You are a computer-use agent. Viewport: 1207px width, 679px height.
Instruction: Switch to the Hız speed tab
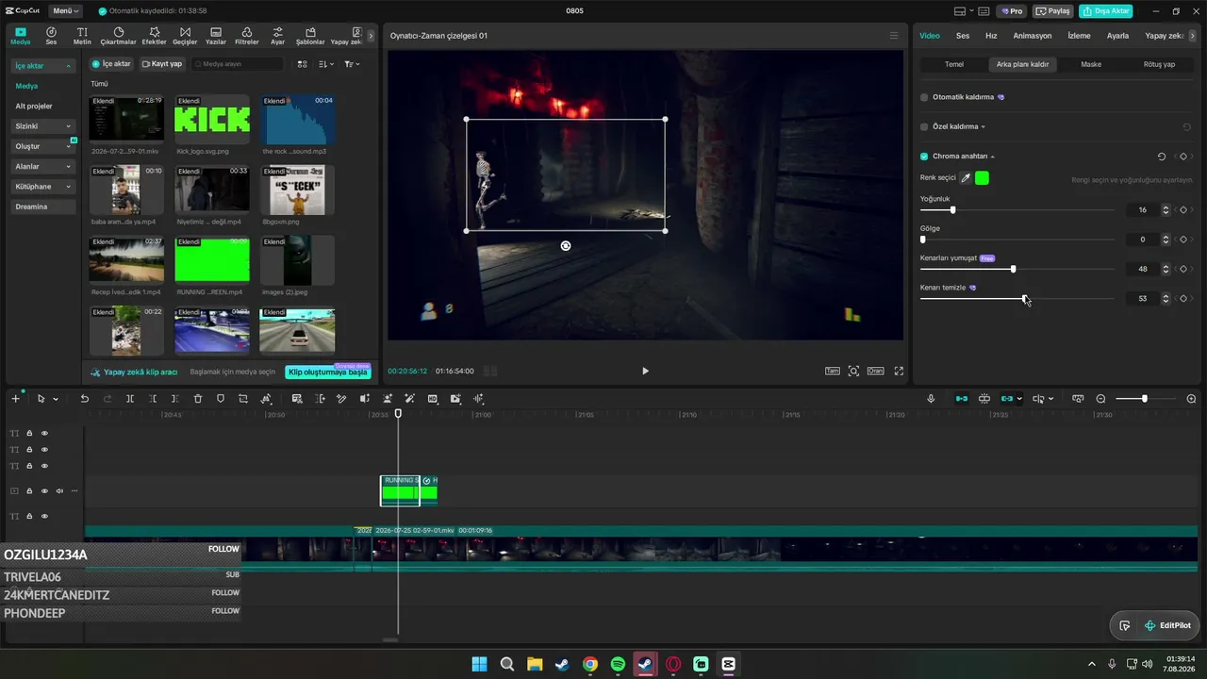[x=991, y=36]
